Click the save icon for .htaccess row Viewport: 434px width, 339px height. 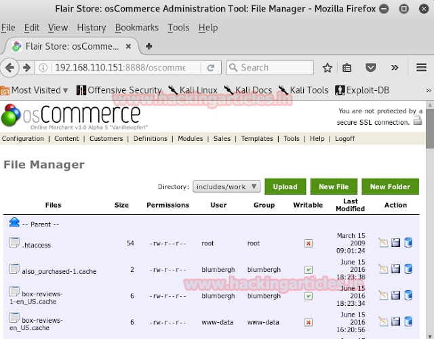coord(396,243)
